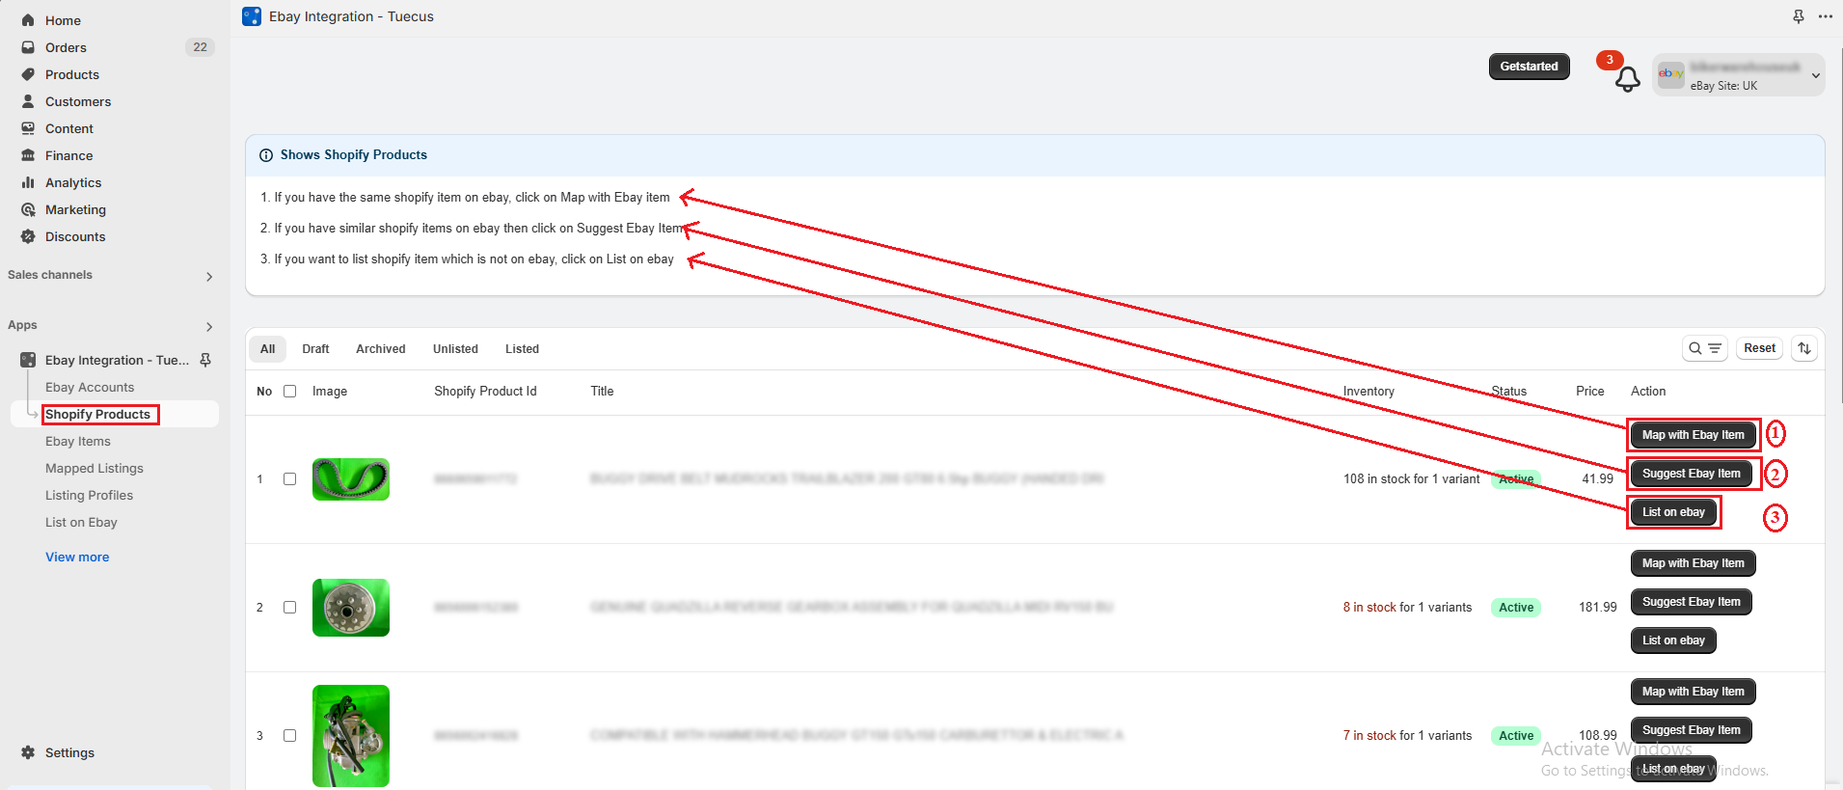Click the Ebay Integration header logo
This screenshot has height=790, width=1843.
[252, 16]
